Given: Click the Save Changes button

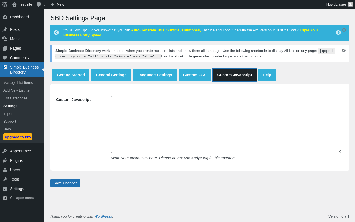Looking at the screenshot, I should [x=65, y=183].
